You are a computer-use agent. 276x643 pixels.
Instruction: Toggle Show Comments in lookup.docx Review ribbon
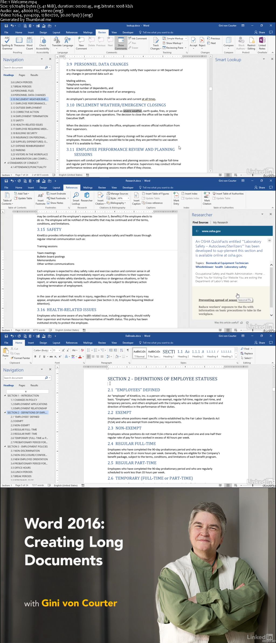click(121, 43)
